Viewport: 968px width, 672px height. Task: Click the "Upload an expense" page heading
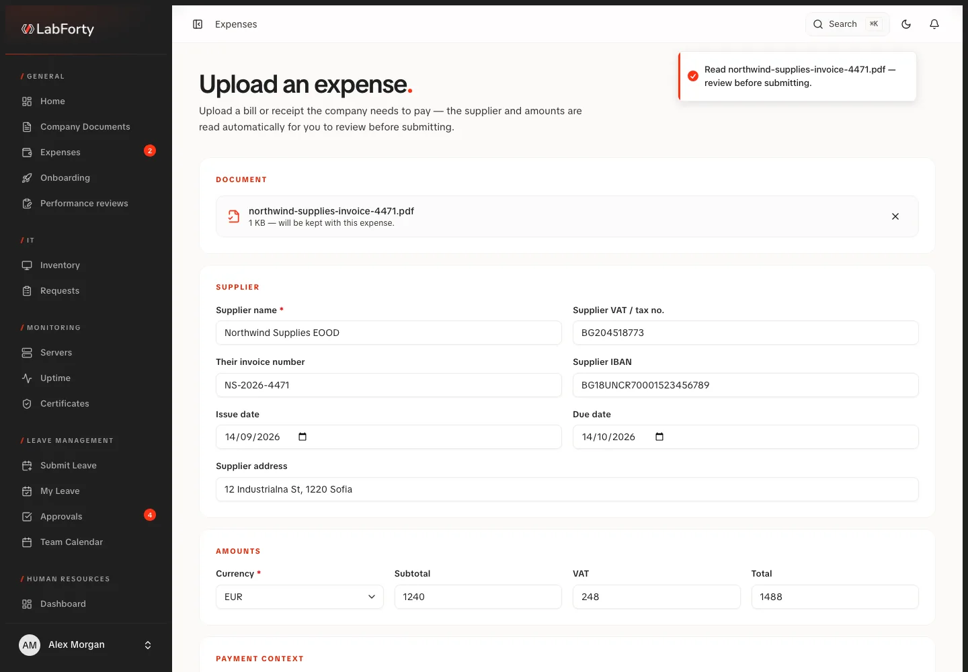306,85
